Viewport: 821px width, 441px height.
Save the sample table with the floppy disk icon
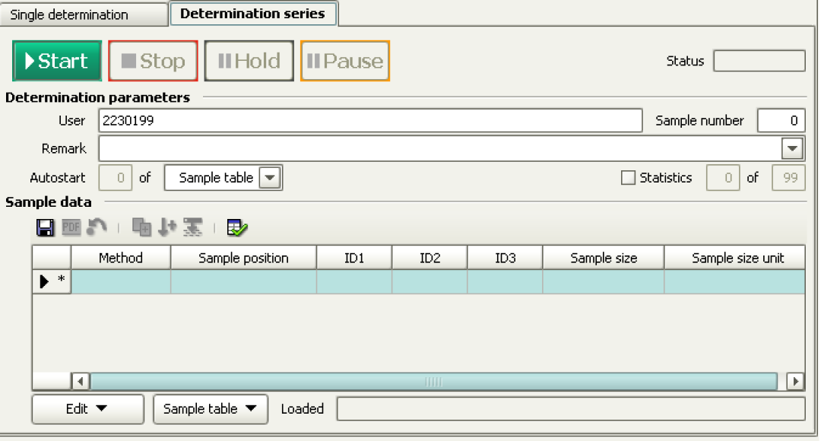pyautogui.click(x=45, y=228)
